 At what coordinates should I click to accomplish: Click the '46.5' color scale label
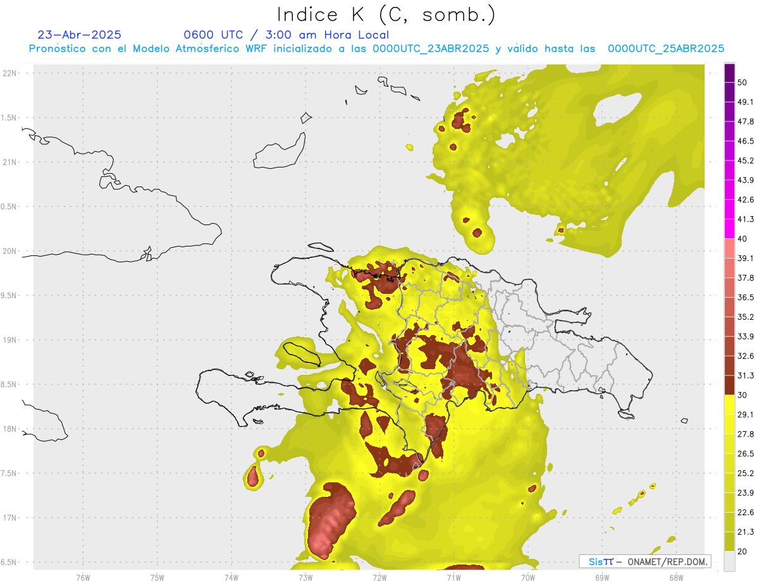(746, 141)
